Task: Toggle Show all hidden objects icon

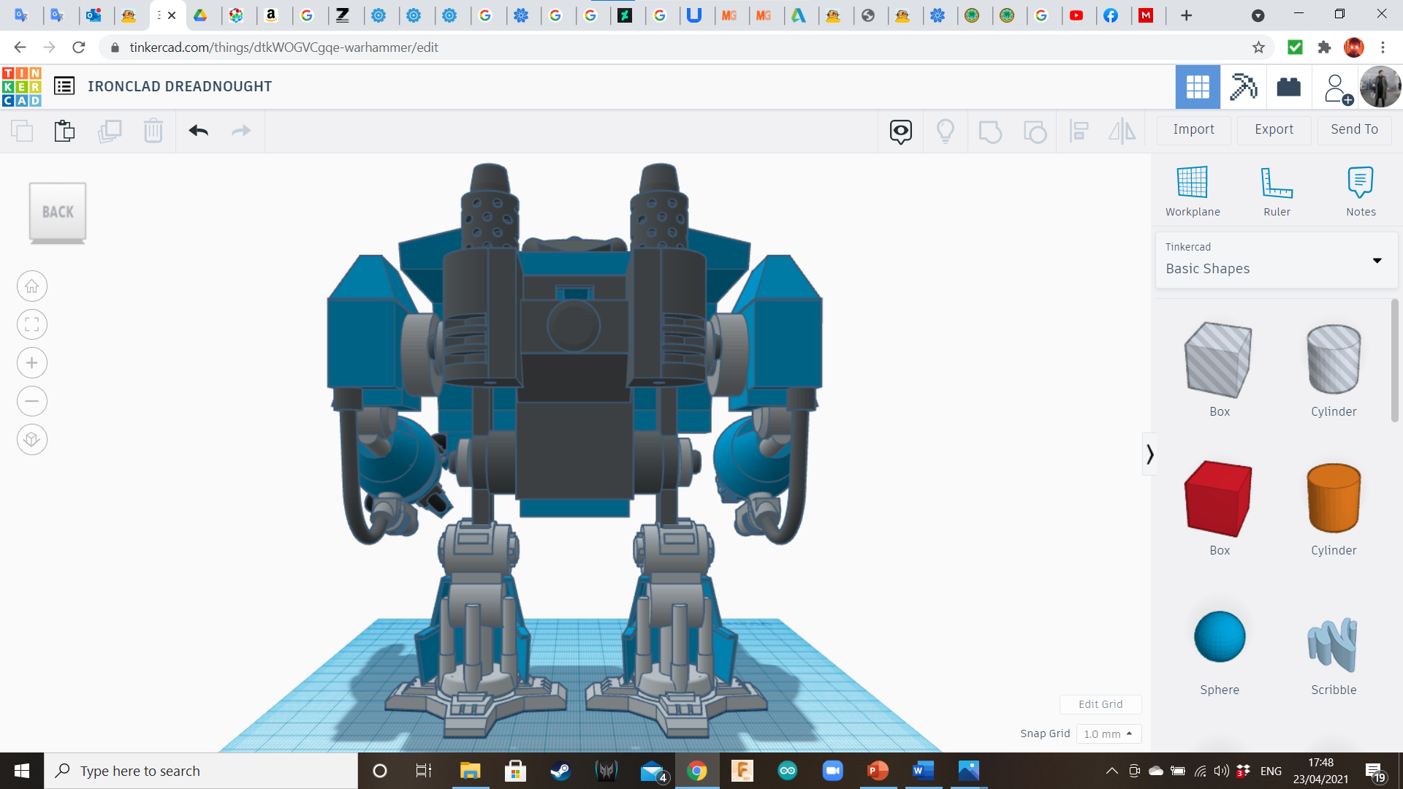Action: point(945,131)
